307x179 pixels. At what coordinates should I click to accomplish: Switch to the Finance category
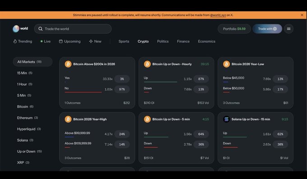coord(183,42)
